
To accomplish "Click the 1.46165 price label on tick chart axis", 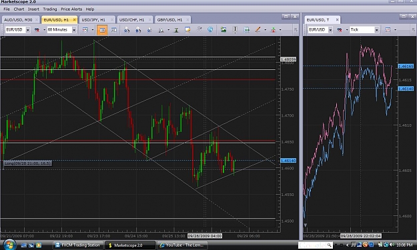I will tap(406, 66).
